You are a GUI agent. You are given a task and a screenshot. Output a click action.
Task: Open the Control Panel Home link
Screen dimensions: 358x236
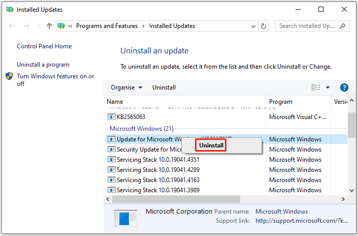44,46
